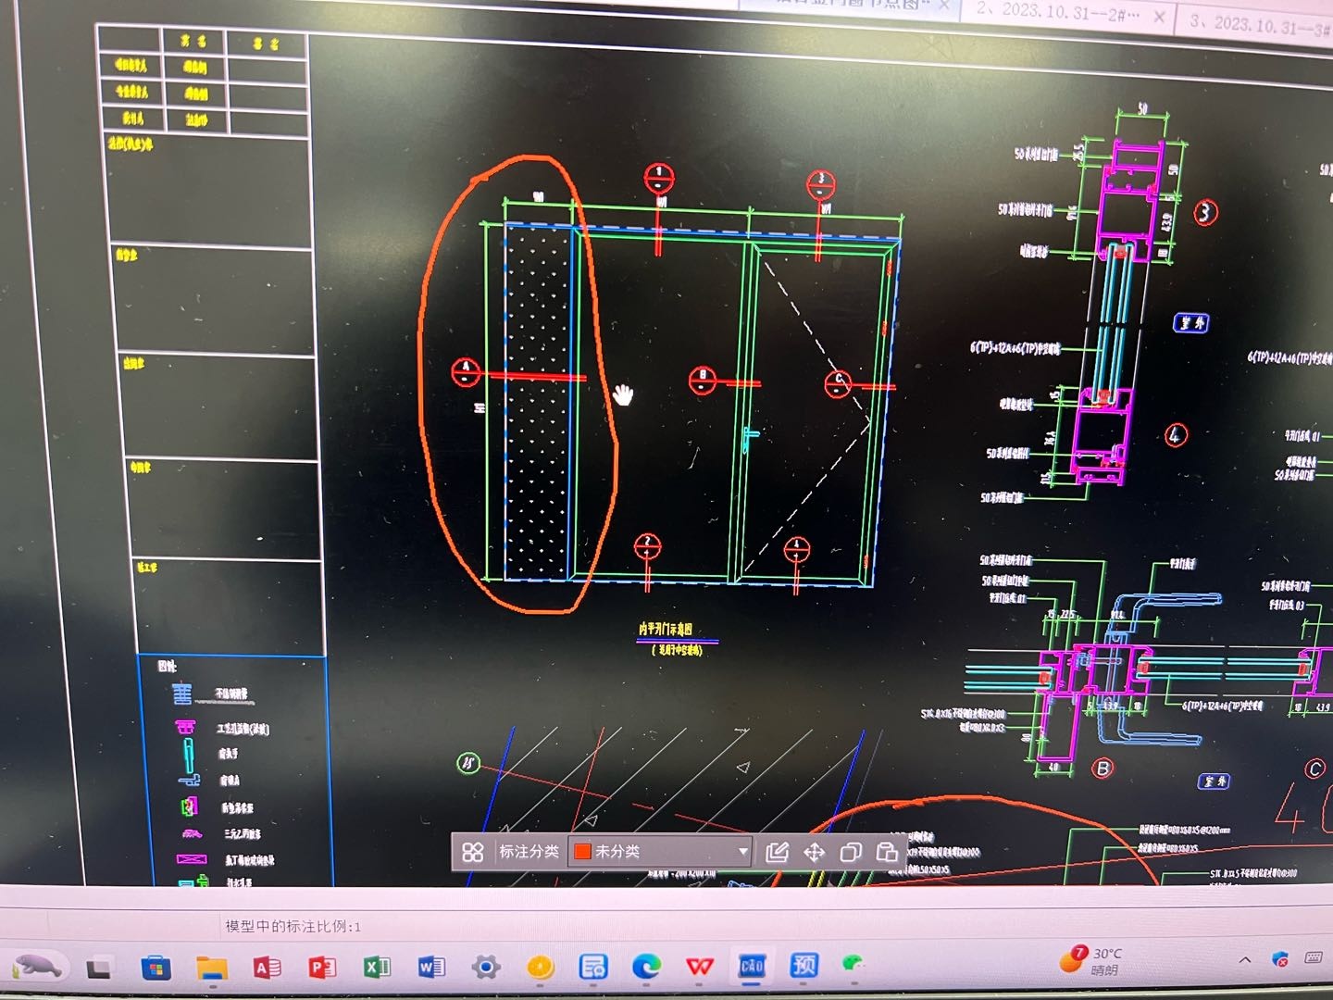Click the copy annotation overlapping-squares icon

tap(851, 852)
